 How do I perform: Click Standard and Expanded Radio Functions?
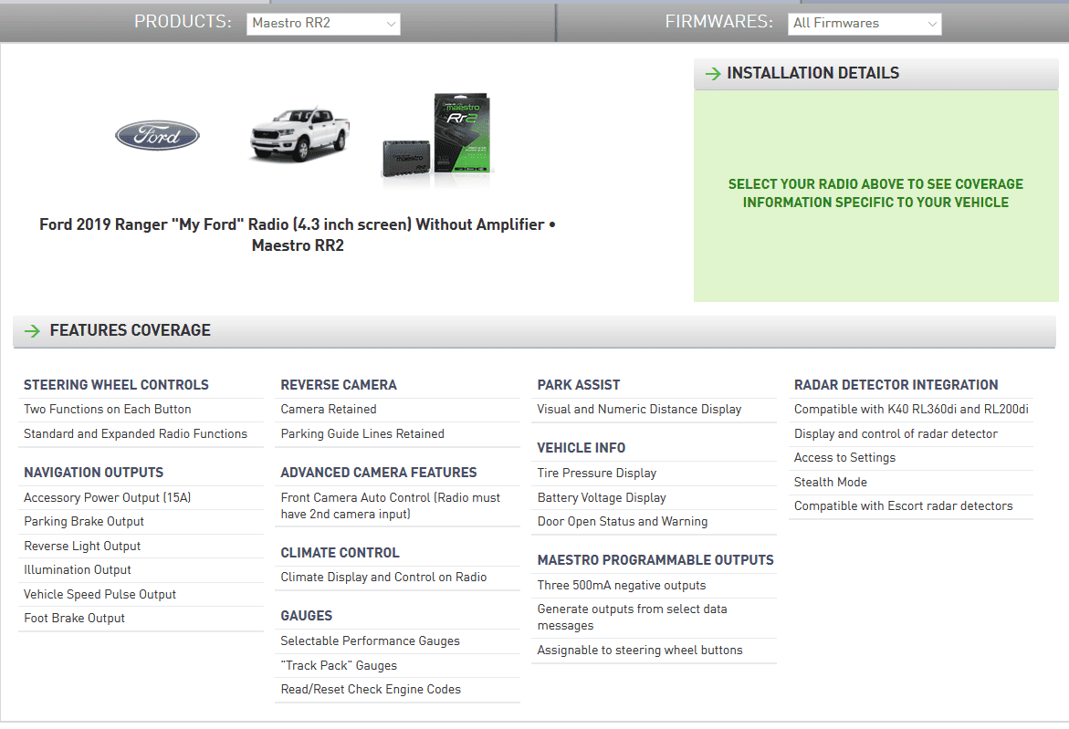pyautogui.click(x=135, y=434)
